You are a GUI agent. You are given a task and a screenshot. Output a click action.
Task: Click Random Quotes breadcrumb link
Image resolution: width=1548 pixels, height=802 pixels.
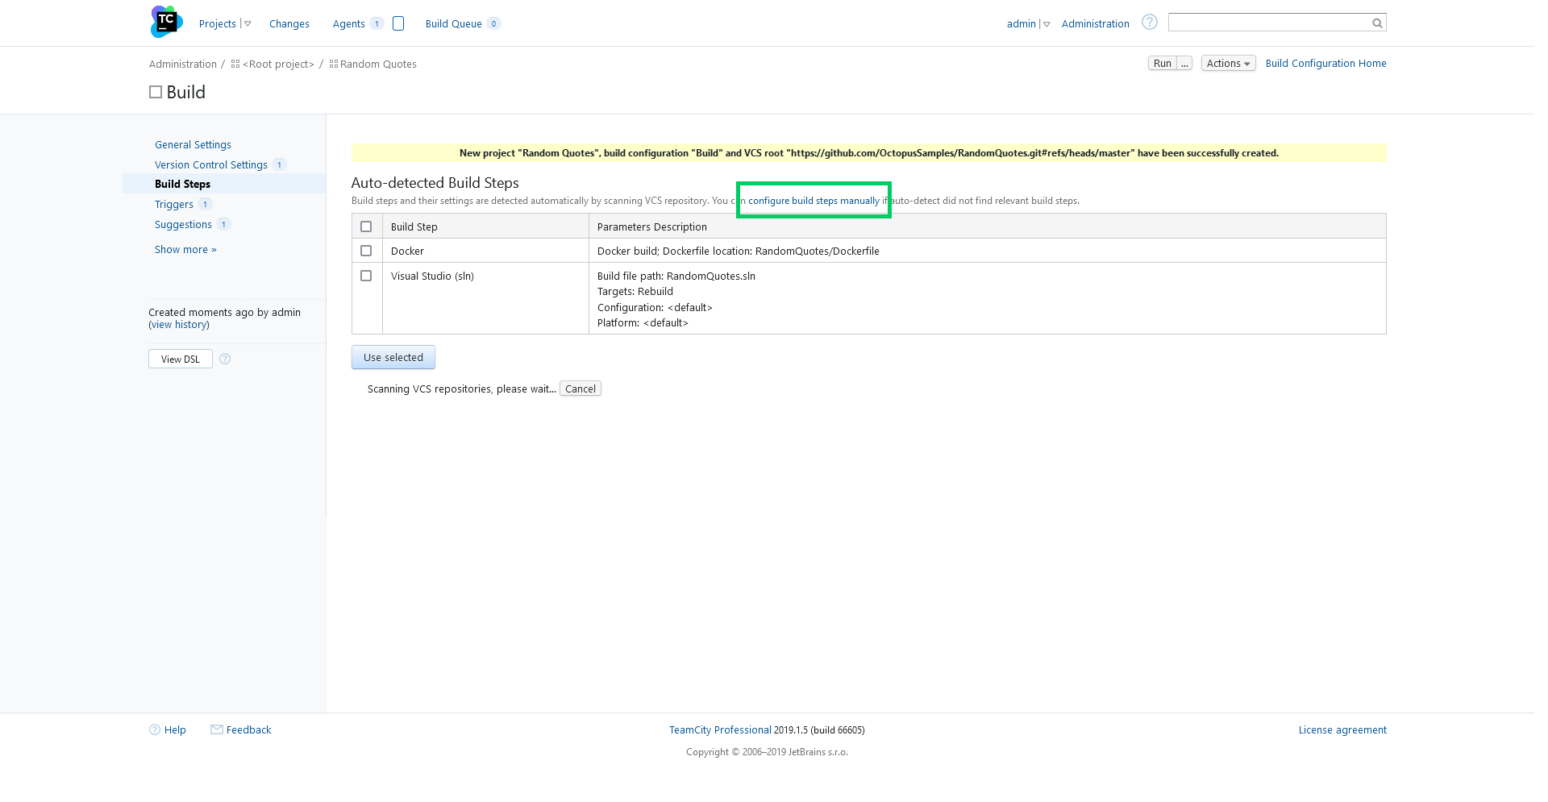[378, 64]
